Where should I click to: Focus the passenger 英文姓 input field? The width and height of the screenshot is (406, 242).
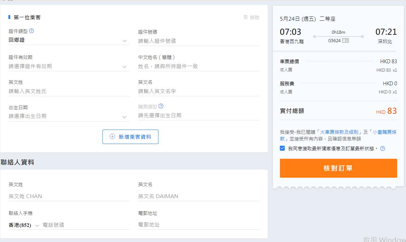(x=69, y=91)
